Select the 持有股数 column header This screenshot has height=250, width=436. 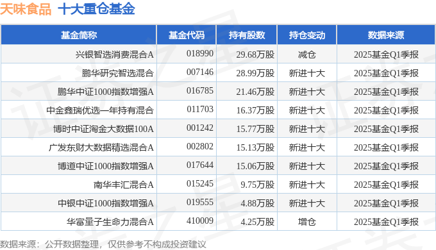coord(247,35)
